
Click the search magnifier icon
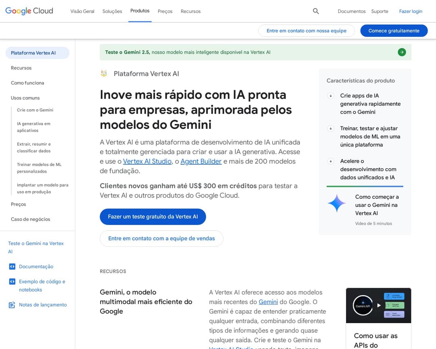click(316, 11)
